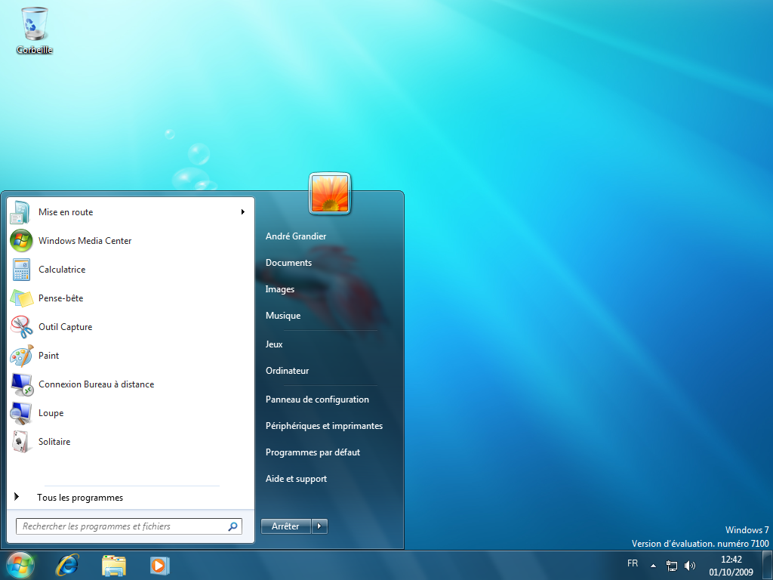
Task: Open Internet Explorer on the taskbar
Action: click(67, 565)
